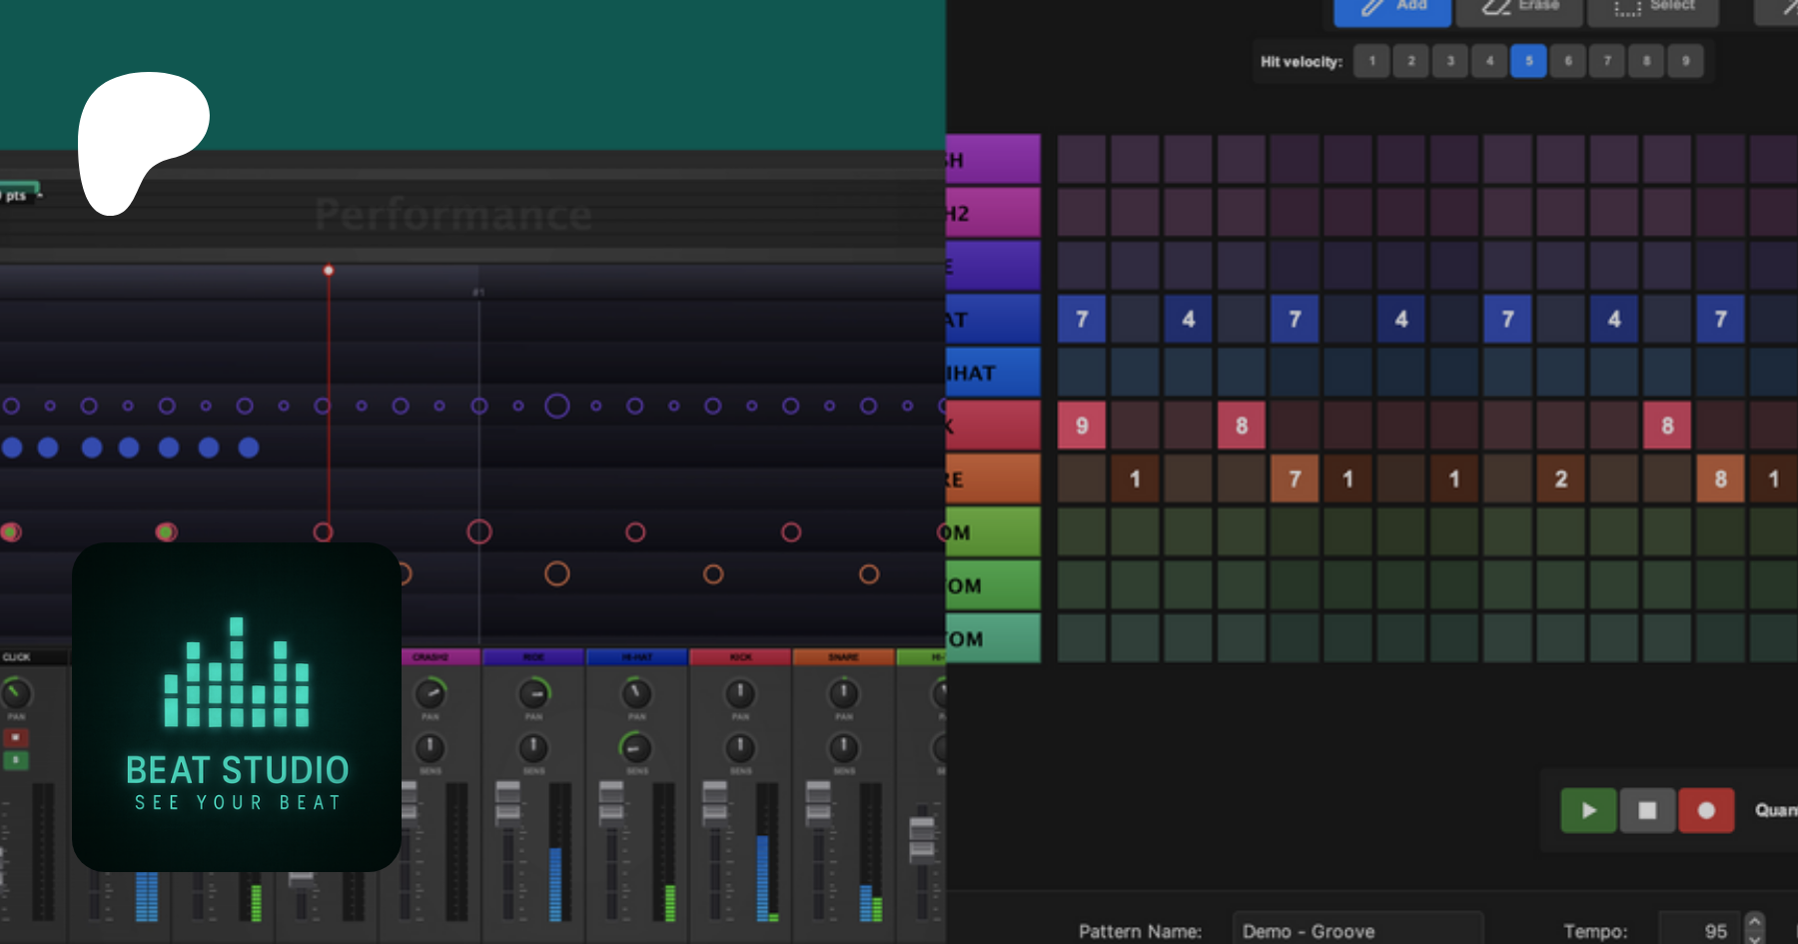Switch to the Erase tool

tap(1518, 8)
